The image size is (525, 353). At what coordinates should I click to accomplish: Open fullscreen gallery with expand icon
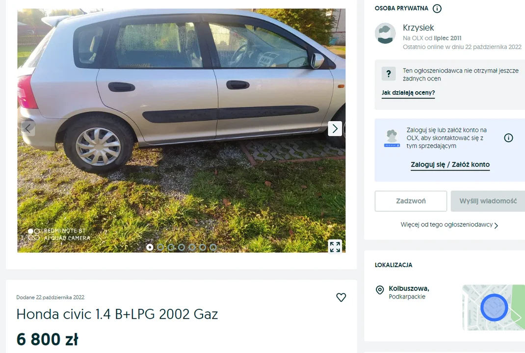click(335, 247)
